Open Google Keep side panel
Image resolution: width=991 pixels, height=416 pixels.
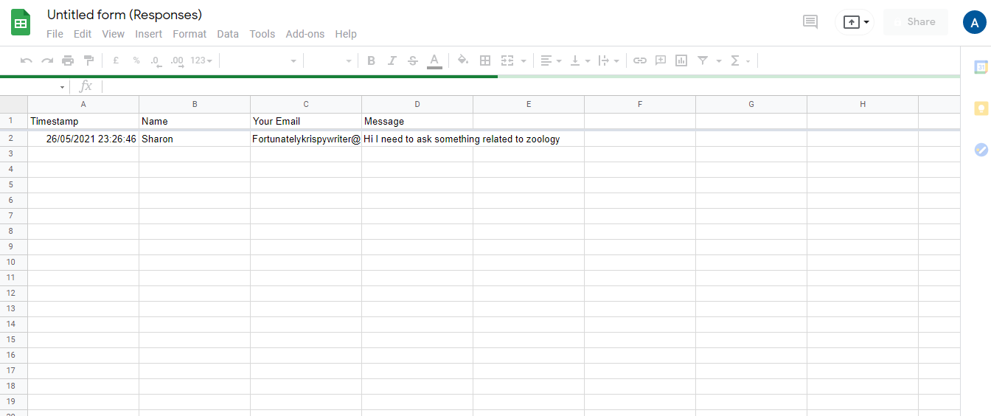point(981,108)
